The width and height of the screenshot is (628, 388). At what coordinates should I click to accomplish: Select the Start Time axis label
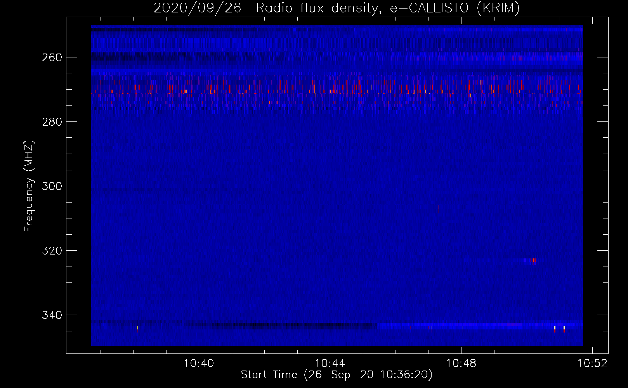pyautogui.click(x=337, y=375)
